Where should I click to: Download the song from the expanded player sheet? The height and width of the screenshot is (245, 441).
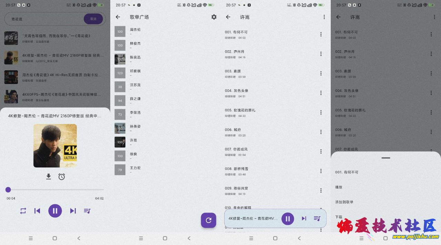click(49, 176)
